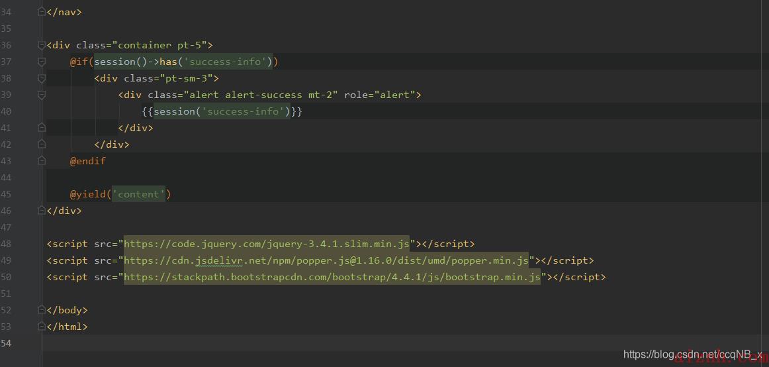The image size is (769, 367).
Task: Click line number 48 in gutter
Action: pyautogui.click(x=6, y=244)
